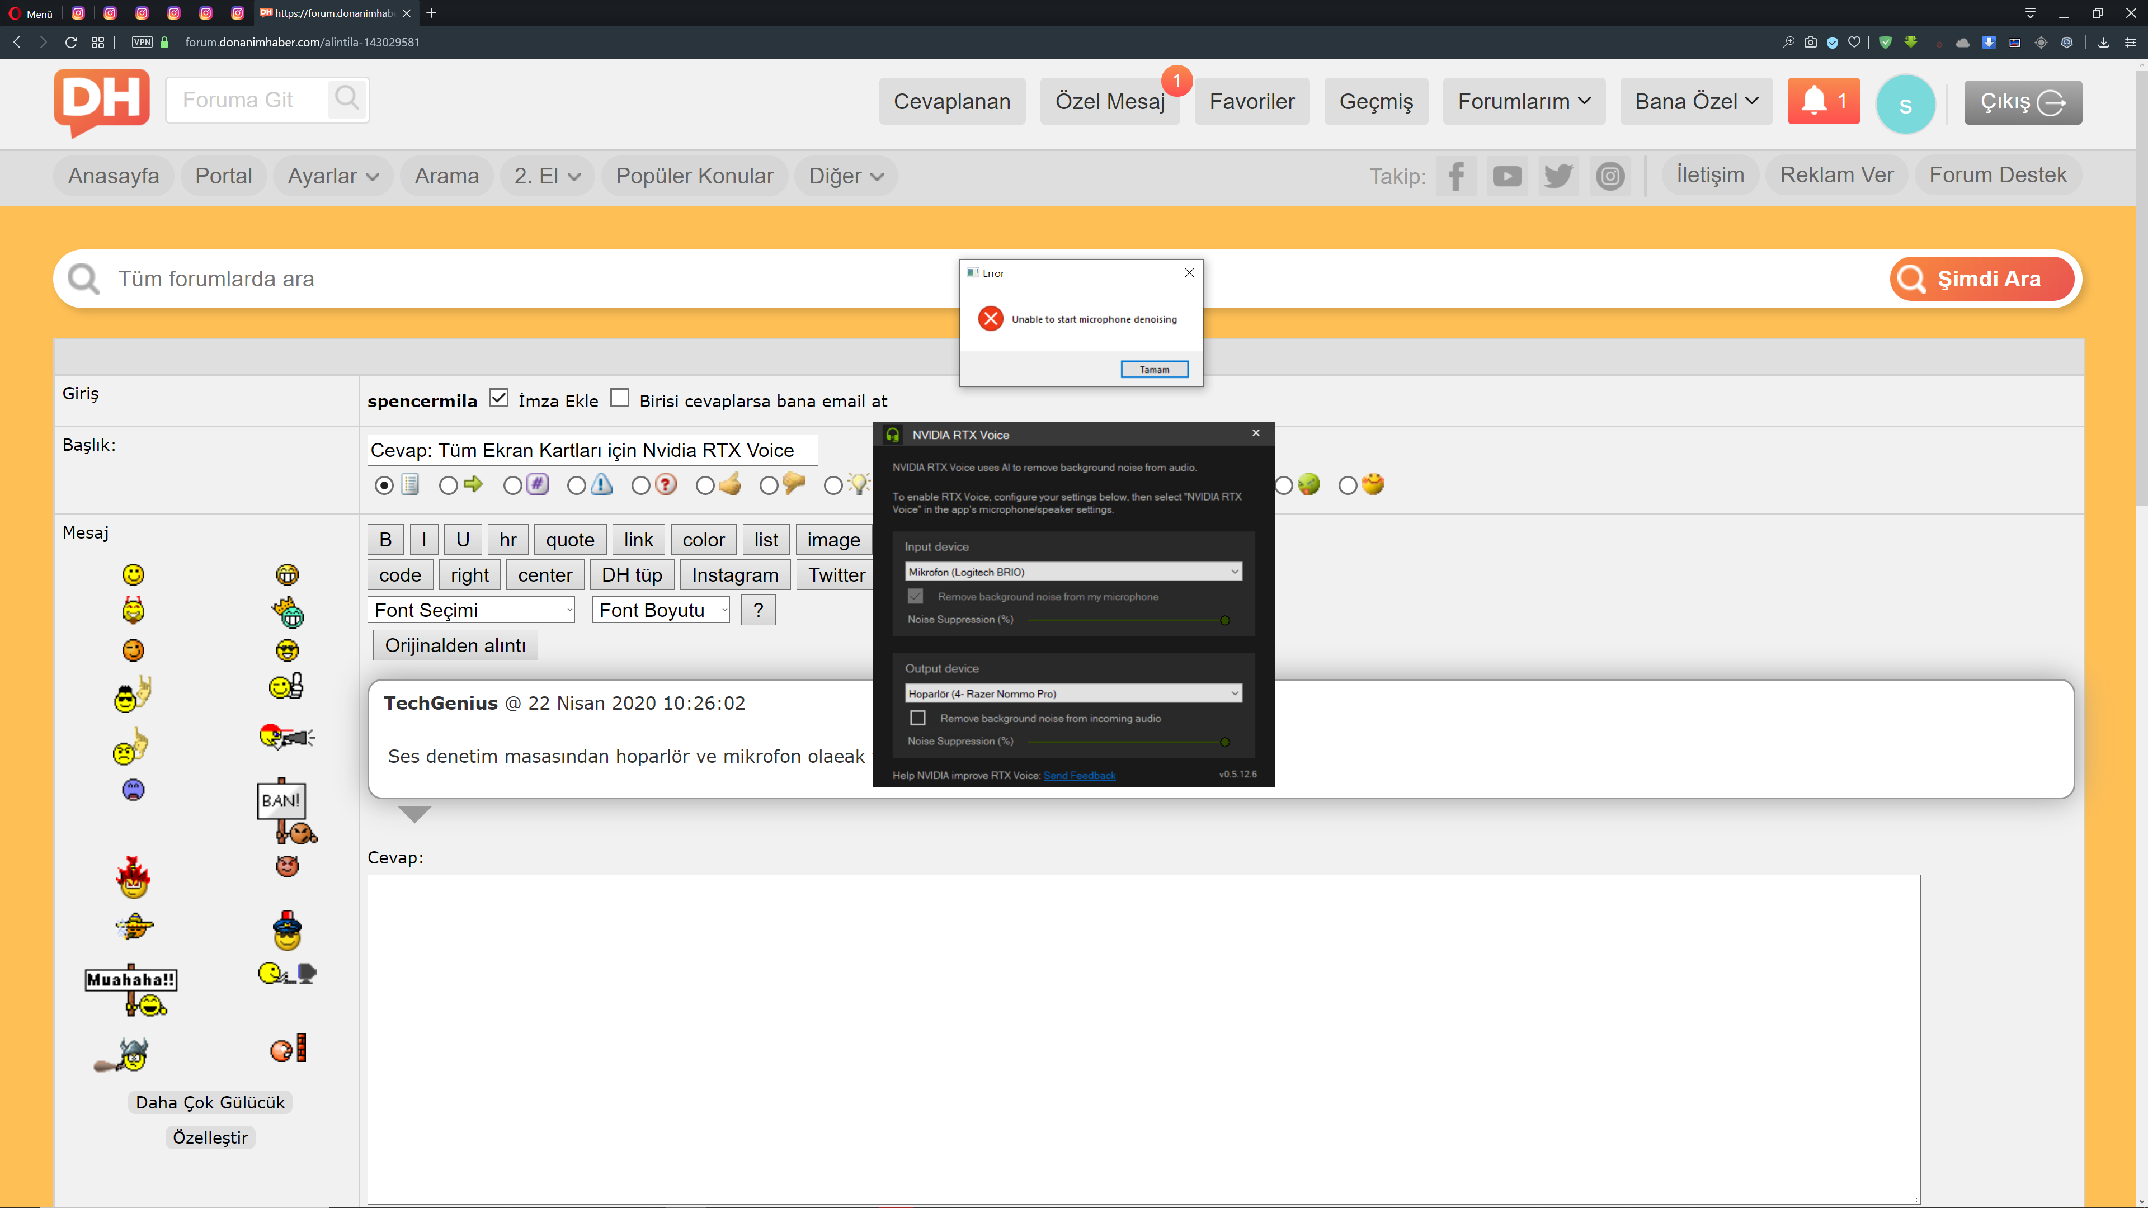
Task: Click the Send Feedback link in RTX Voice
Action: (1079, 775)
